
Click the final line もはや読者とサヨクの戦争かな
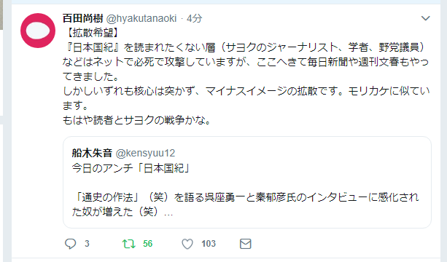[137, 120]
